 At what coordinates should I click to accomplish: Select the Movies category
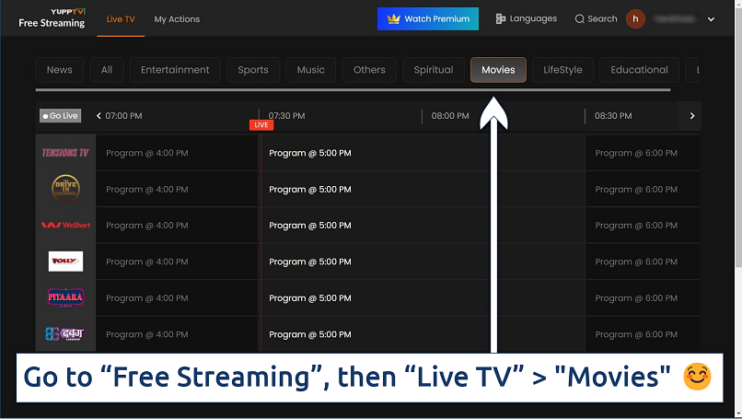point(498,70)
